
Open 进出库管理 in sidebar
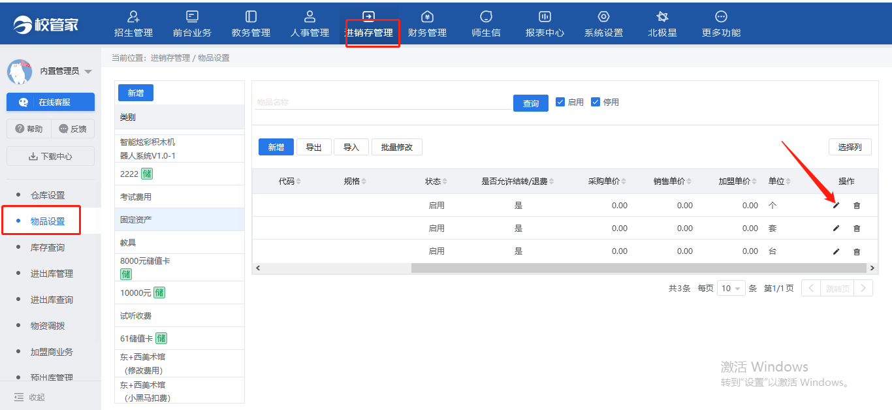[x=52, y=274]
